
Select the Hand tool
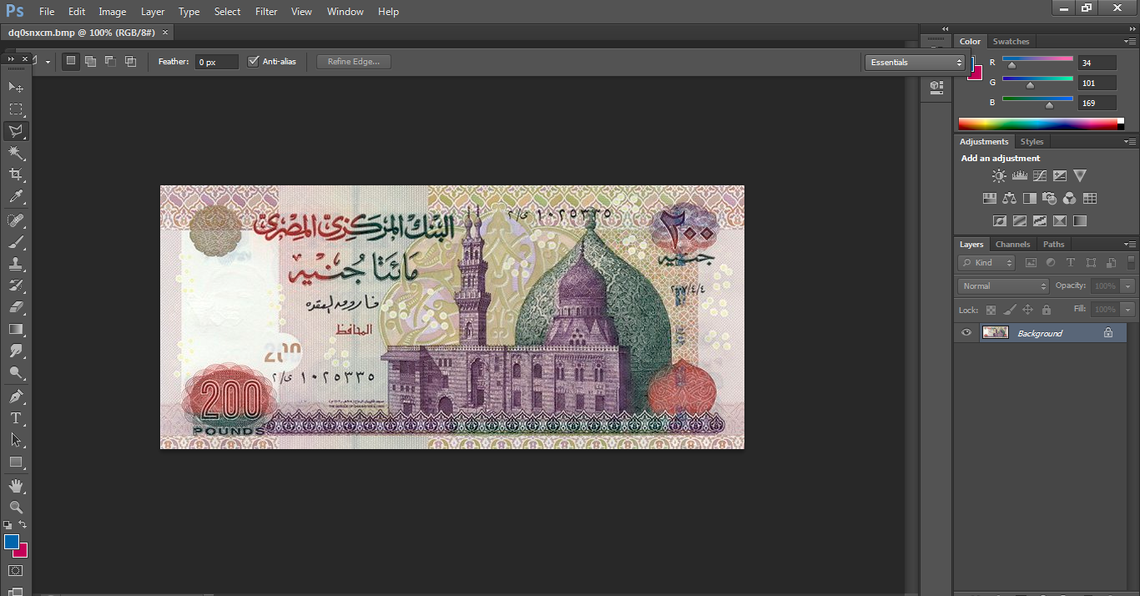tap(16, 485)
